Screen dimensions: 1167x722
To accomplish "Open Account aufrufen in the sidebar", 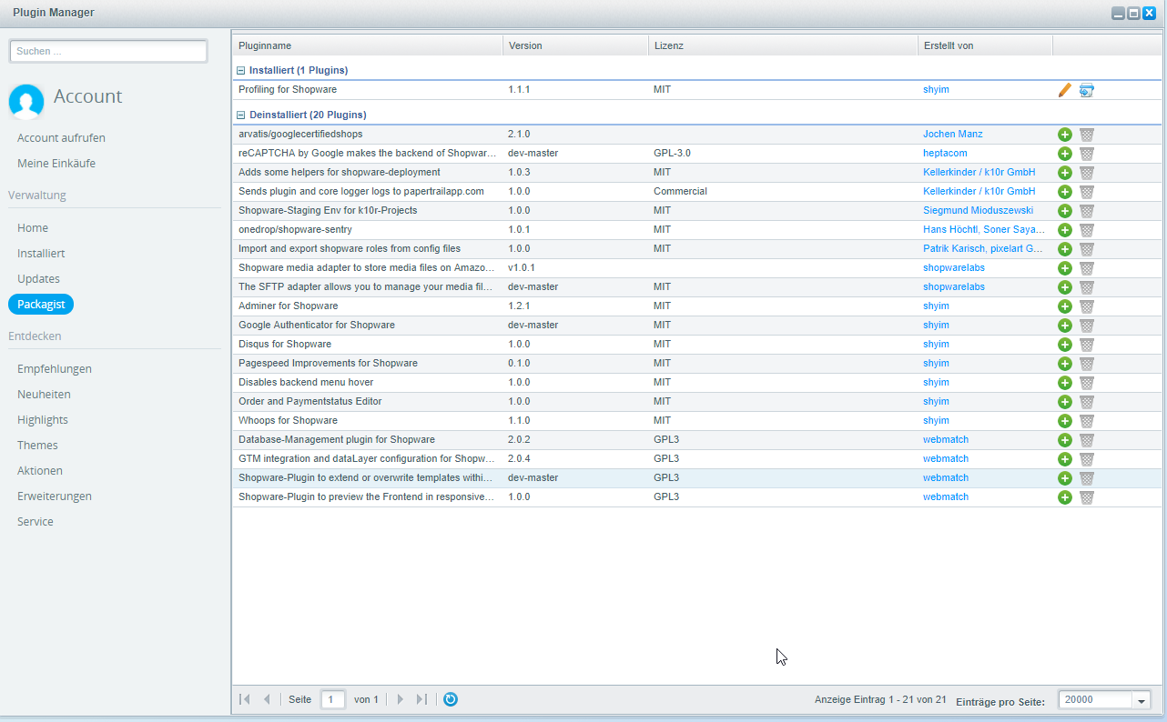I will [61, 138].
